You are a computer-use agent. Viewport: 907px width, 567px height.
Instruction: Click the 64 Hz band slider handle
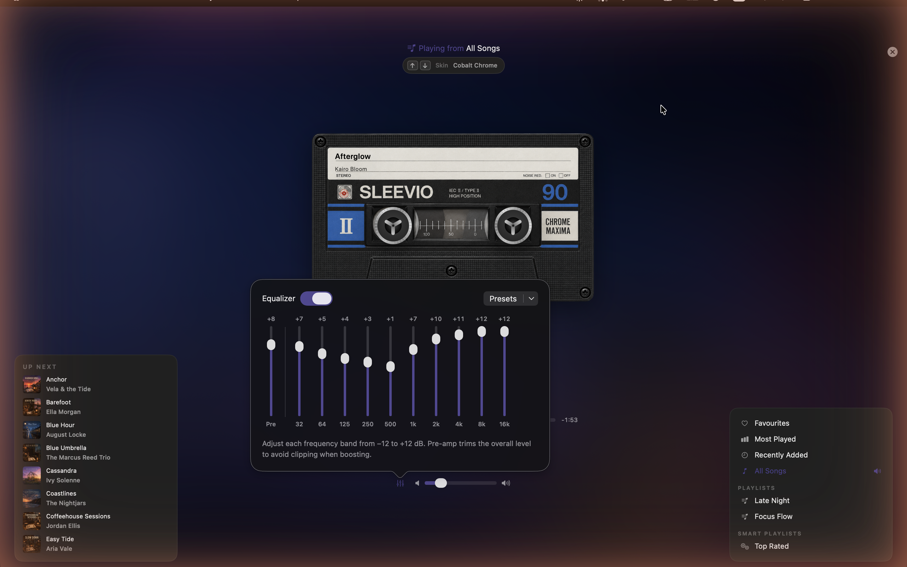click(322, 354)
